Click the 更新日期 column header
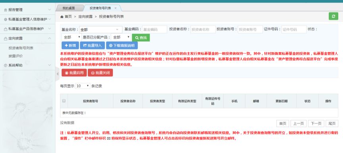 [x=281, y=101]
